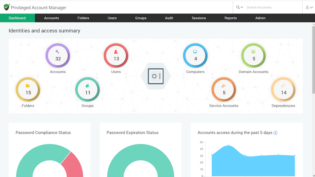Open the red Users circle showing 13
Screen dimensions: 315x177
tap(116, 56)
